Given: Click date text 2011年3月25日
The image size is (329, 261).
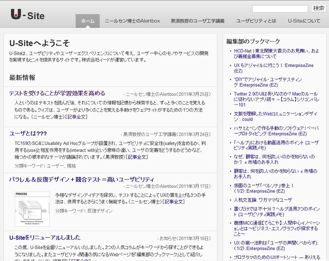Looking at the screenshot, I should [194, 94].
